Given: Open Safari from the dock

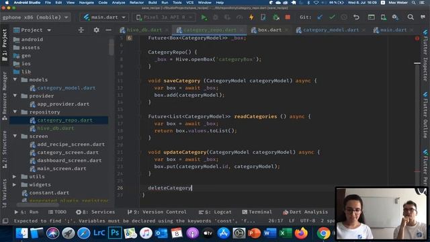Looking at the screenshot, I should click(x=83, y=233).
